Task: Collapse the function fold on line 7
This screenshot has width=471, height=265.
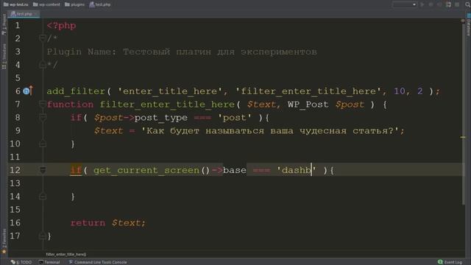Action: (x=43, y=105)
